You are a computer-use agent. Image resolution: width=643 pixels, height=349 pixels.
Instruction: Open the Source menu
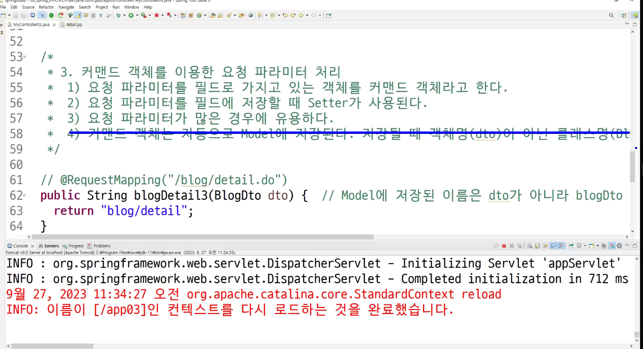click(28, 7)
